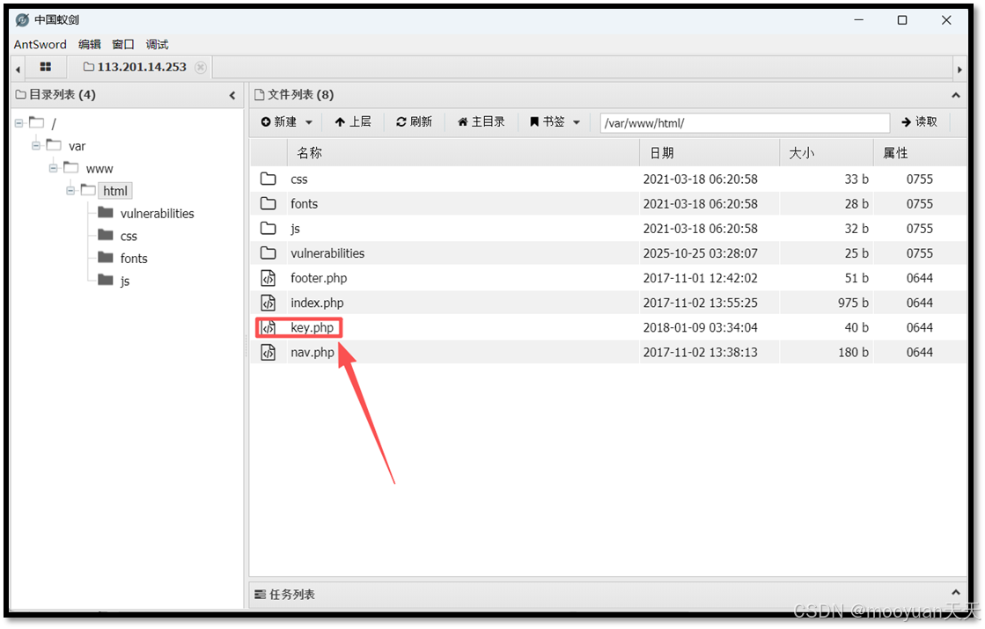Open the 调试 menu
This screenshot has height=629, width=985.
click(157, 44)
